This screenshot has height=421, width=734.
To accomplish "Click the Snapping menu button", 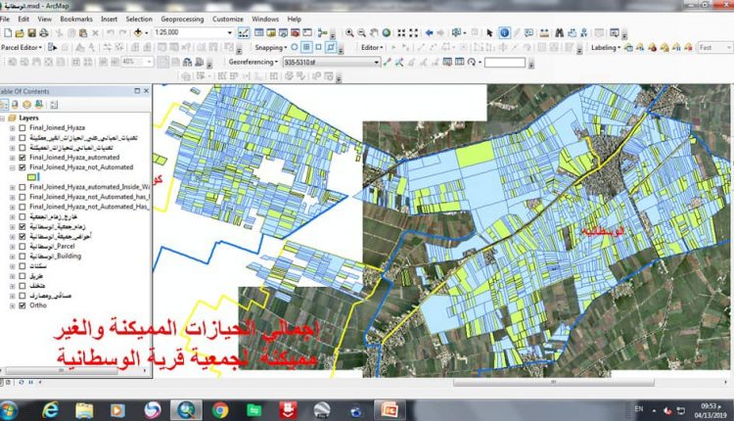I will point(269,47).
